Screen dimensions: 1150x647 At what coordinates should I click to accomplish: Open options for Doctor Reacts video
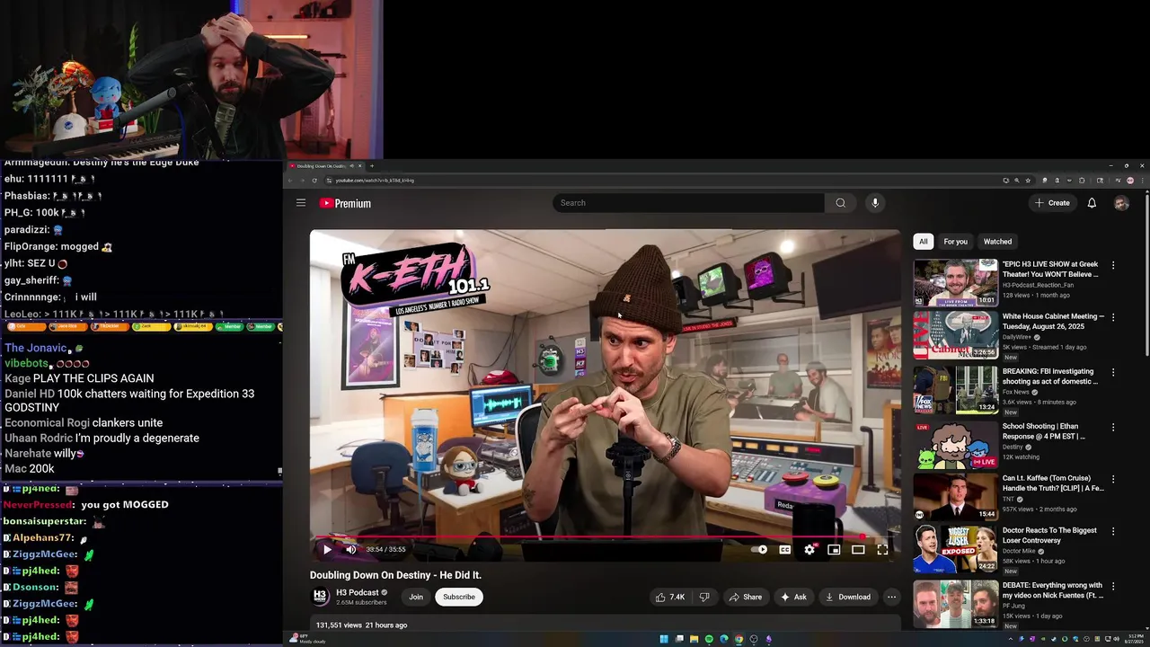click(x=1113, y=531)
